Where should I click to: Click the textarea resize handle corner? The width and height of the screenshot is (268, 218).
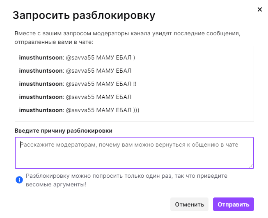click(x=251, y=166)
